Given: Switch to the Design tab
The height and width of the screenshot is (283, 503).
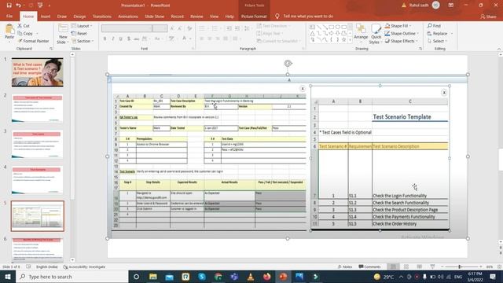Looking at the screenshot, I should coord(79,17).
